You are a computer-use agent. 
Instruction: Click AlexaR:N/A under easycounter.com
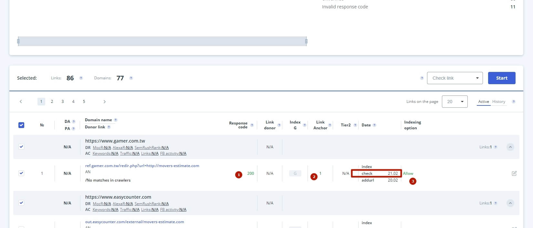(x=123, y=204)
